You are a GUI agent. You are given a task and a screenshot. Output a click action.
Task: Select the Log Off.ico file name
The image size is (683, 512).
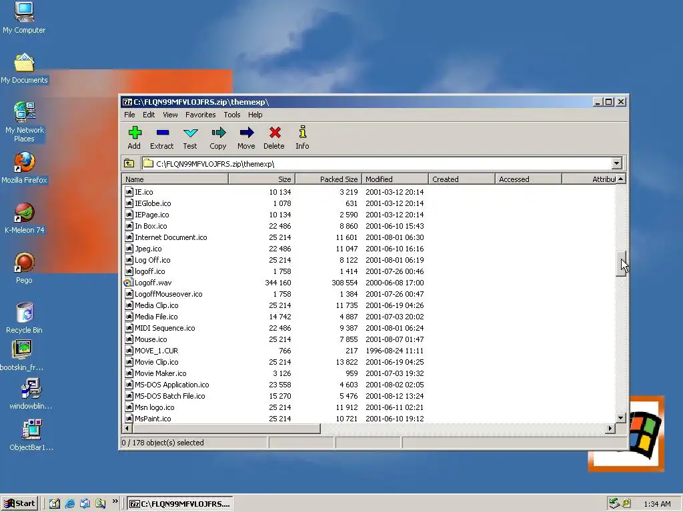153,260
